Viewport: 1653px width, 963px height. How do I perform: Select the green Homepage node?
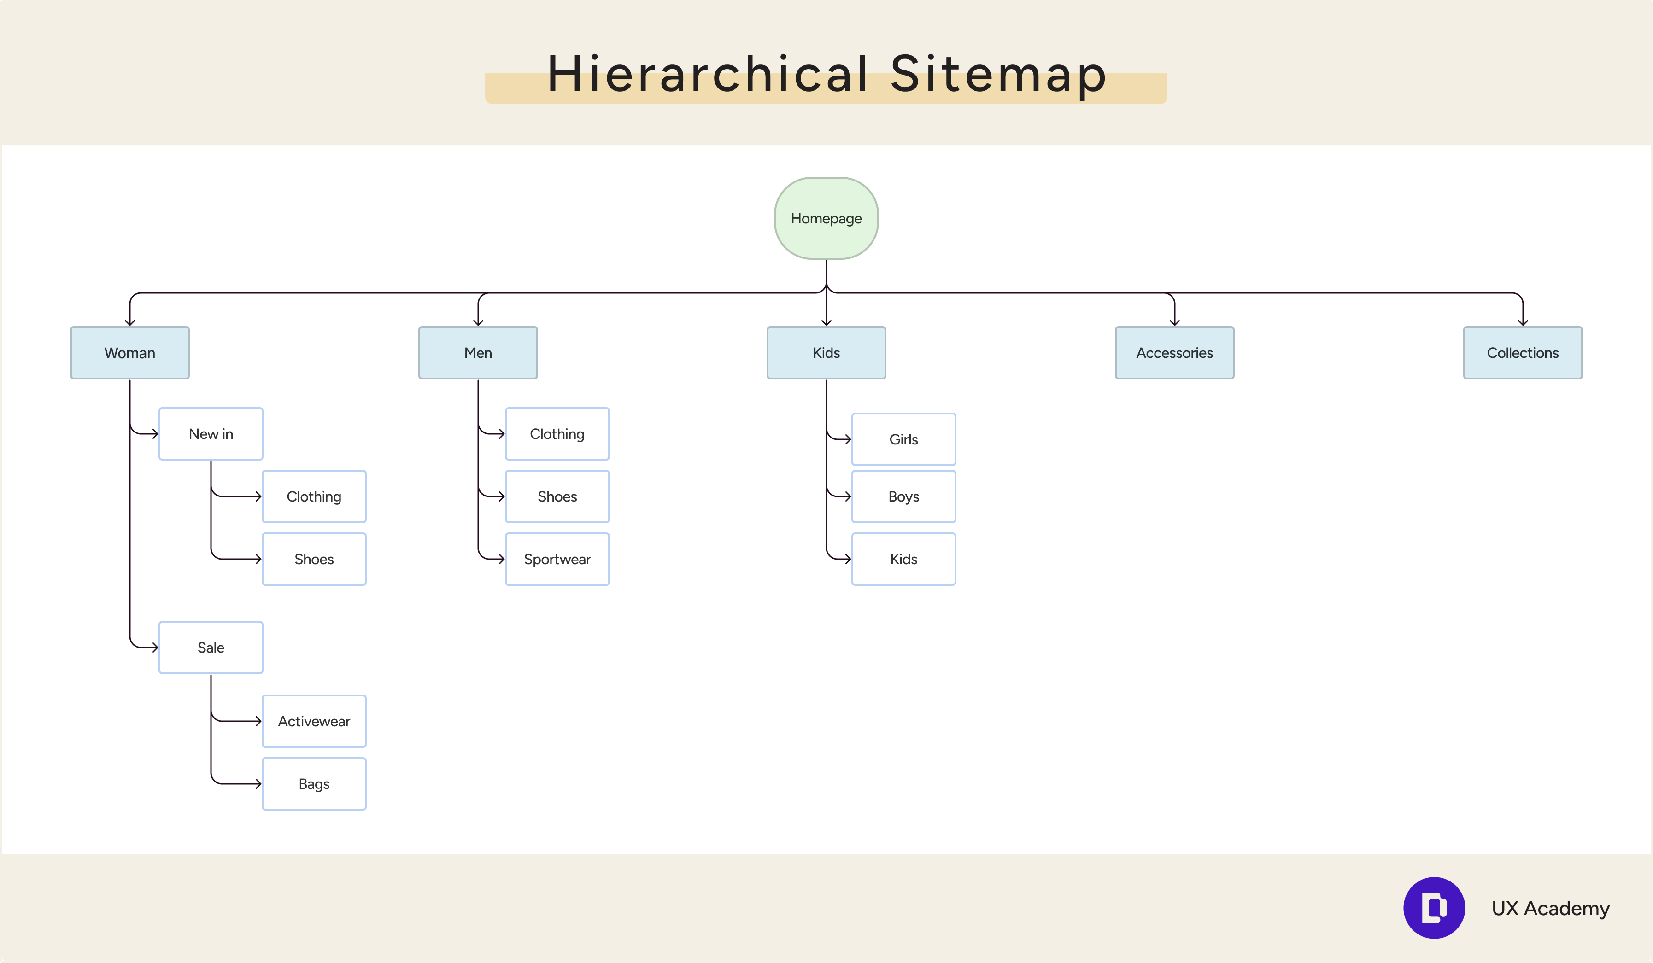[826, 218]
